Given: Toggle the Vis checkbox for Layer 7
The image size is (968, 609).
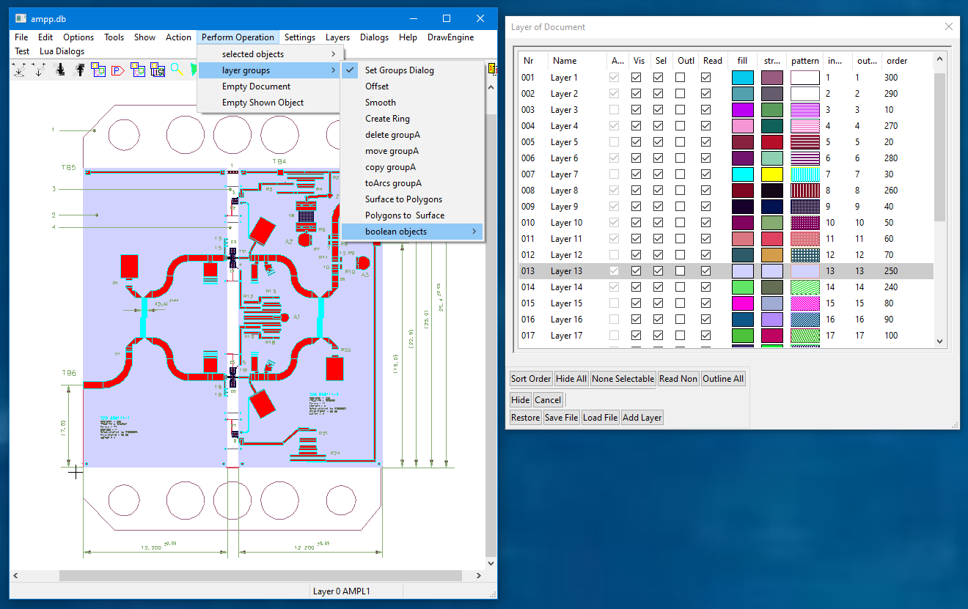Looking at the screenshot, I should [x=637, y=174].
